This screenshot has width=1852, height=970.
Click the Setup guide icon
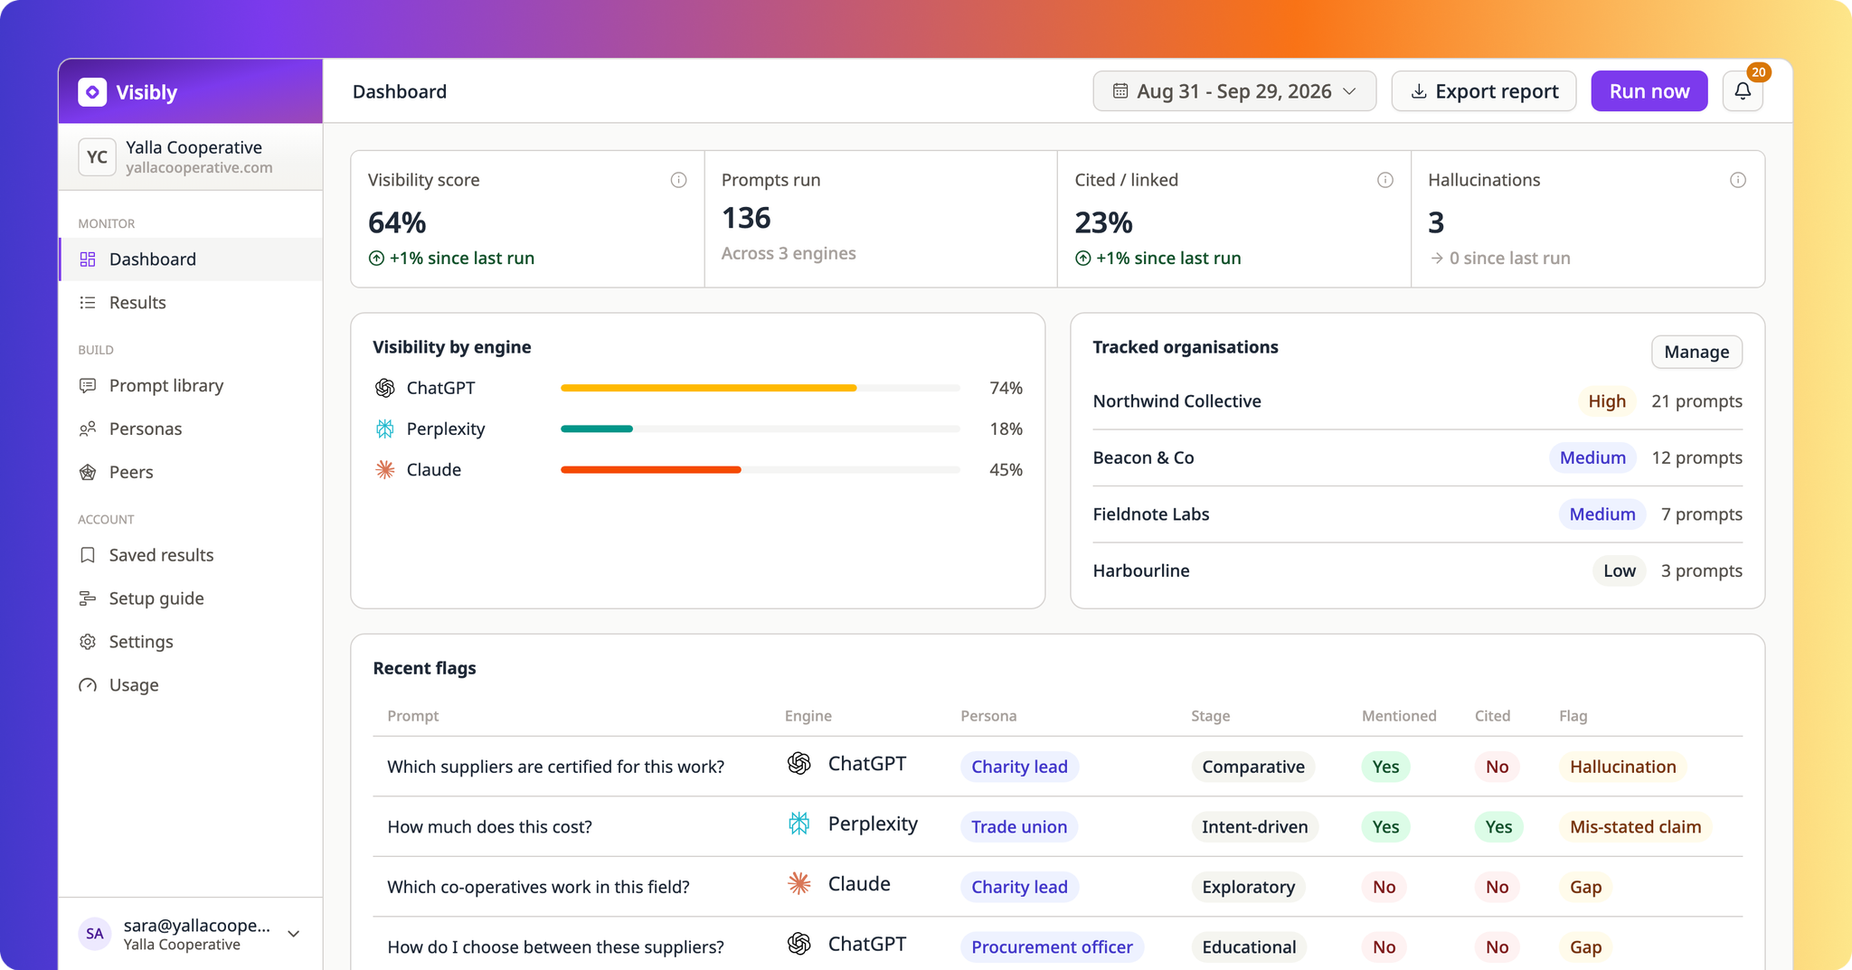point(88,598)
